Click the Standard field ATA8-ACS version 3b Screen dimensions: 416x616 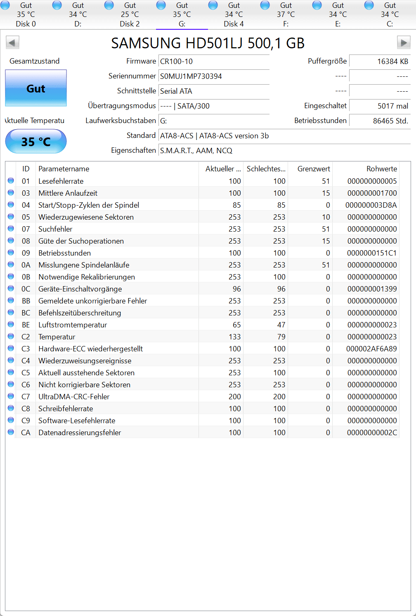(284, 136)
